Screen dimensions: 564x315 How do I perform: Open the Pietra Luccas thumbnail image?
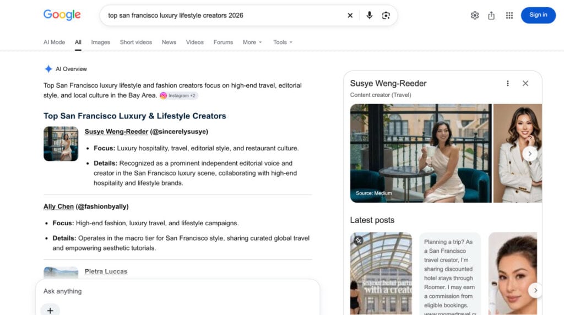point(61,272)
